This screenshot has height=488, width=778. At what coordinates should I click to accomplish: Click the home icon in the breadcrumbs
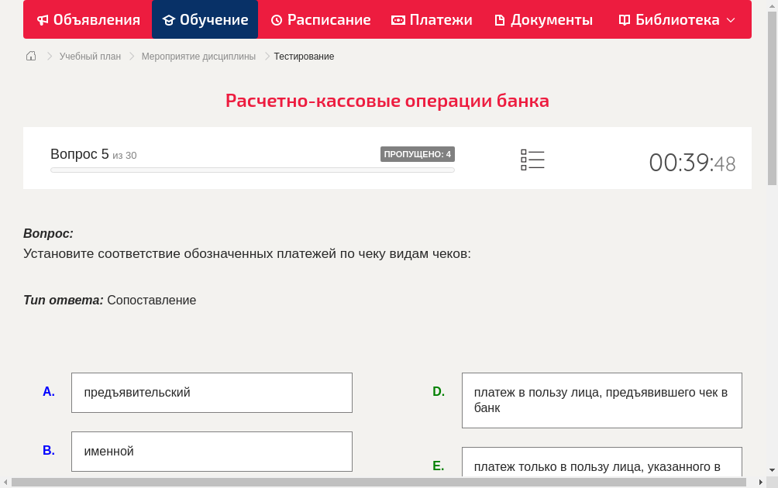[30, 56]
